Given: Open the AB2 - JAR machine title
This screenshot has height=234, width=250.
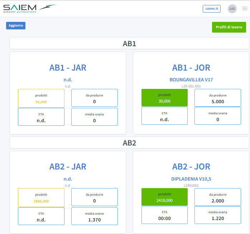Looking at the screenshot, I should tap(68, 167).
